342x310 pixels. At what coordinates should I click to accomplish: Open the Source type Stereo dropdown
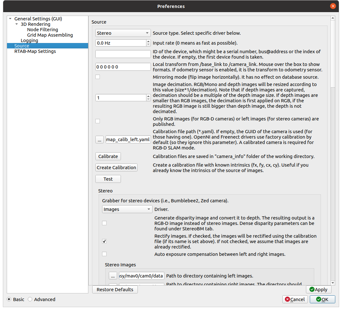click(x=123, y=33)
